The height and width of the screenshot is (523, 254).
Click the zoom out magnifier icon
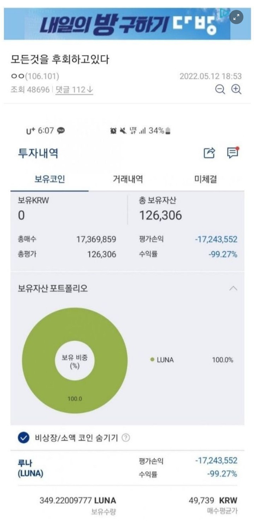pos(220,90)
